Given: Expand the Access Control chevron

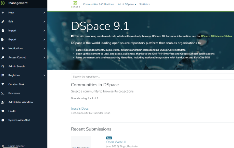Looking at the screenshot, I should 44,57.
